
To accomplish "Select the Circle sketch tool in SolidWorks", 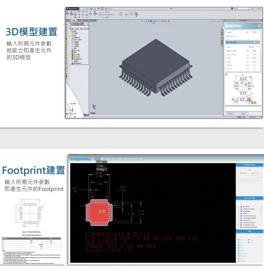I will [79, 12].
